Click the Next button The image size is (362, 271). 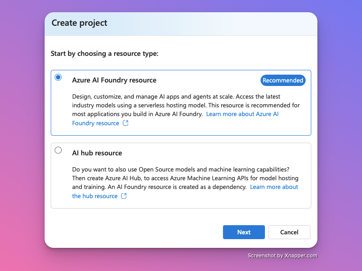pyautogui.click(x=244, y=232)
